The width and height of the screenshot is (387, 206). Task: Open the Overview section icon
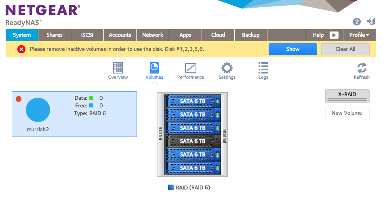coord(118,68)
